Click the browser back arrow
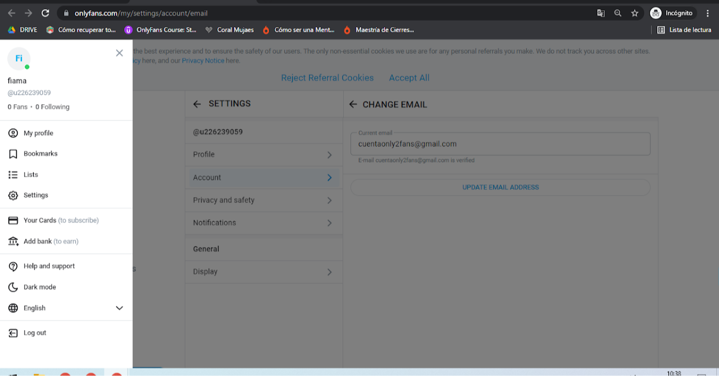 pyautogui.click(x=12, y=13)
